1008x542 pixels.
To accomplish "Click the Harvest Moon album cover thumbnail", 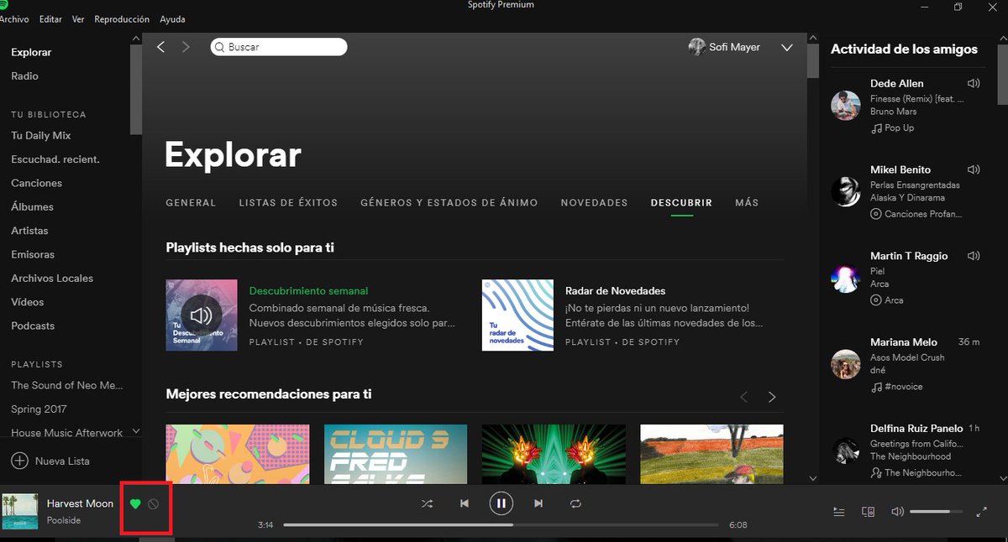I will coord(19,512).
